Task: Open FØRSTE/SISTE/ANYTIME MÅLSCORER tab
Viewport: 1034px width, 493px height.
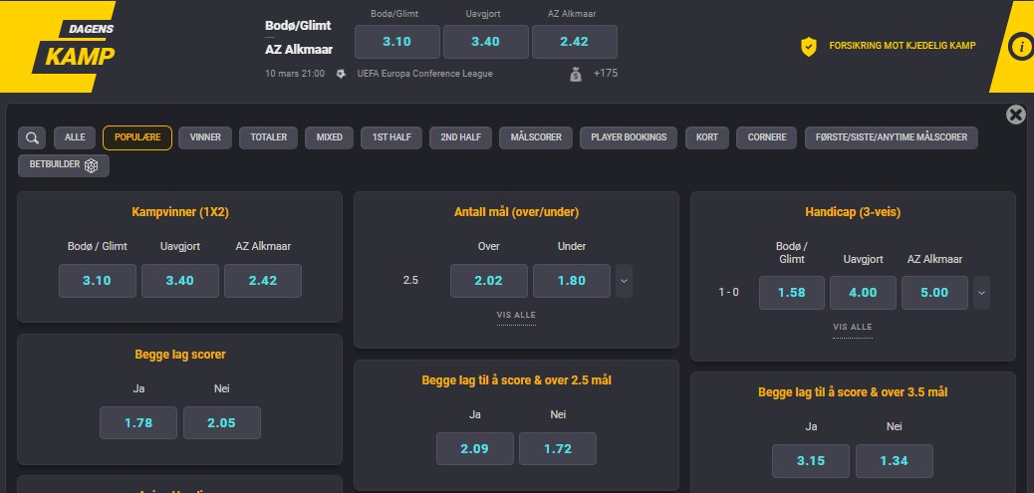Action: click(891, 137)
